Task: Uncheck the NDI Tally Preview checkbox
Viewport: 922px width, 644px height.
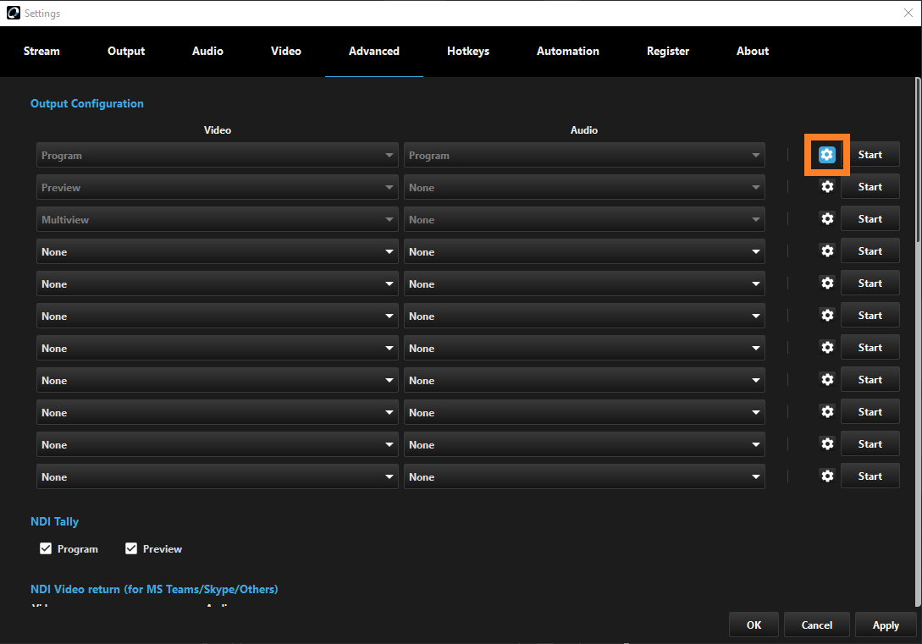Action: tap(131, 549)
